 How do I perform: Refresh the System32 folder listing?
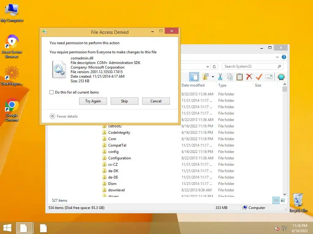(x=214, y=66)
